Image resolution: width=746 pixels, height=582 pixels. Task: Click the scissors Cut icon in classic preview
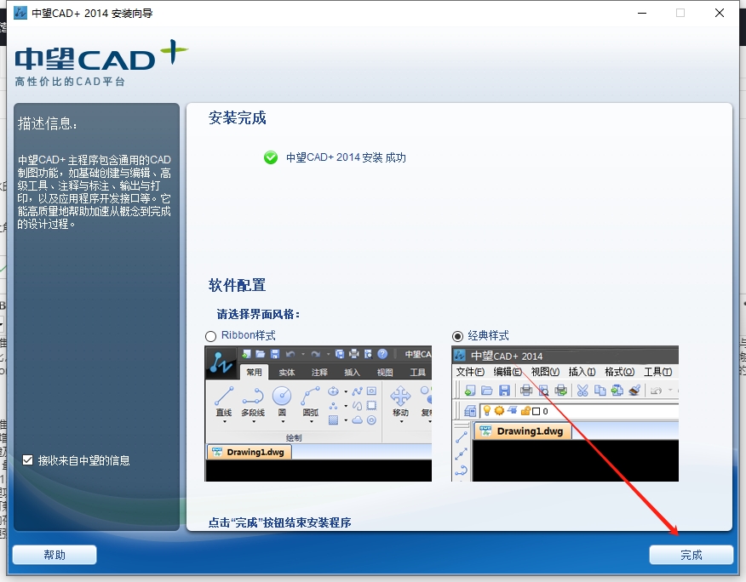click(582, 391)
